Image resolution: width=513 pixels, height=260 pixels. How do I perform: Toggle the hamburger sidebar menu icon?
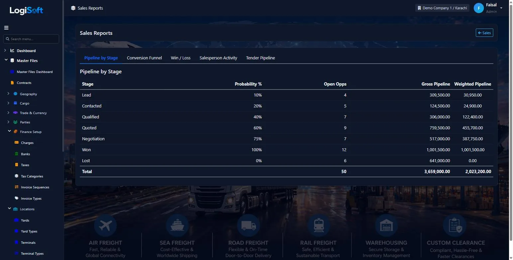(6, 28)
